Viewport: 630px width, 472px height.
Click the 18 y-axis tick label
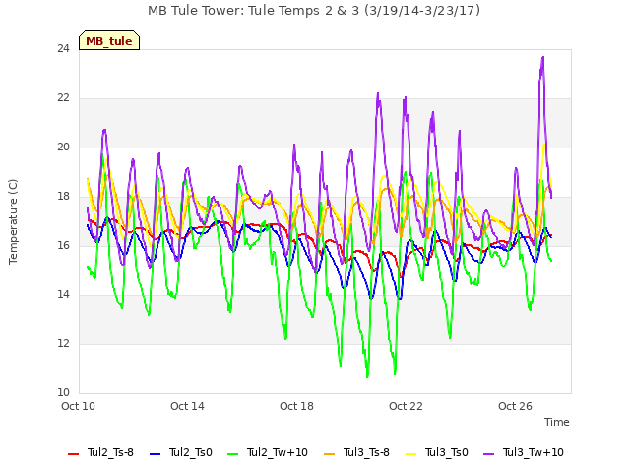click(x=63, y=197)
